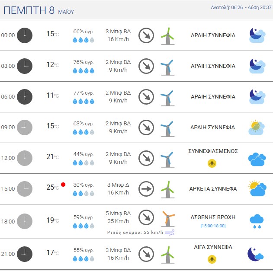Image resolution: width=273 pixels, height=271 pixels.
Task: Click the green wind turbine at 00:00
Action: [168, 36]
